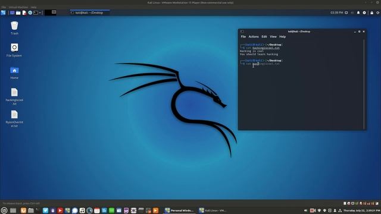Open the host file manager folder icon
The height and width of the screenshot is (214, 381).
[x=31, y=210]
